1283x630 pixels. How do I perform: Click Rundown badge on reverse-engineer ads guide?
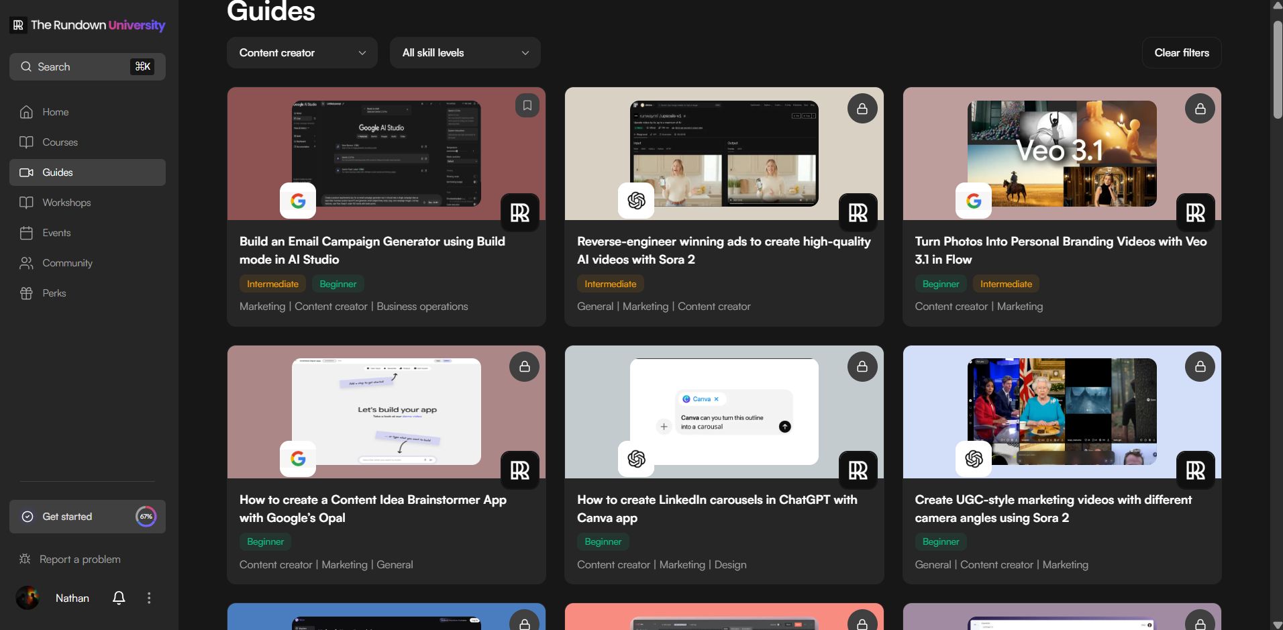858,213
